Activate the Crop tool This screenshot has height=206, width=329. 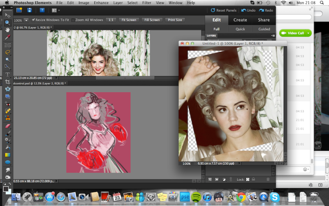7,82
